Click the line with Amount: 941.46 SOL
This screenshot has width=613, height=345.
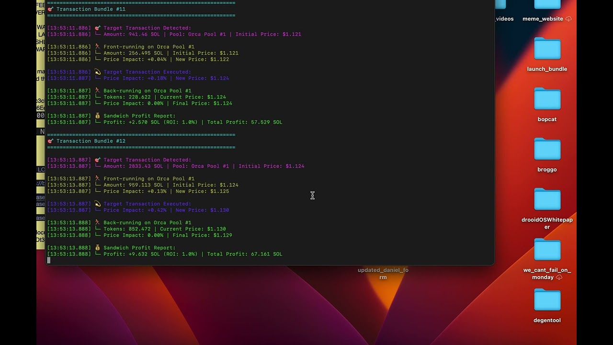point(174,34)
